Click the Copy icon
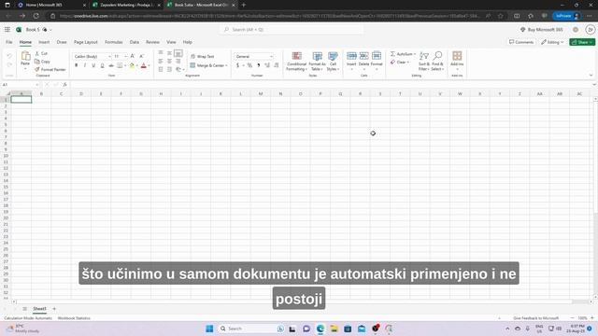This screenshot has width=598, height=336. tap(37, 62)
